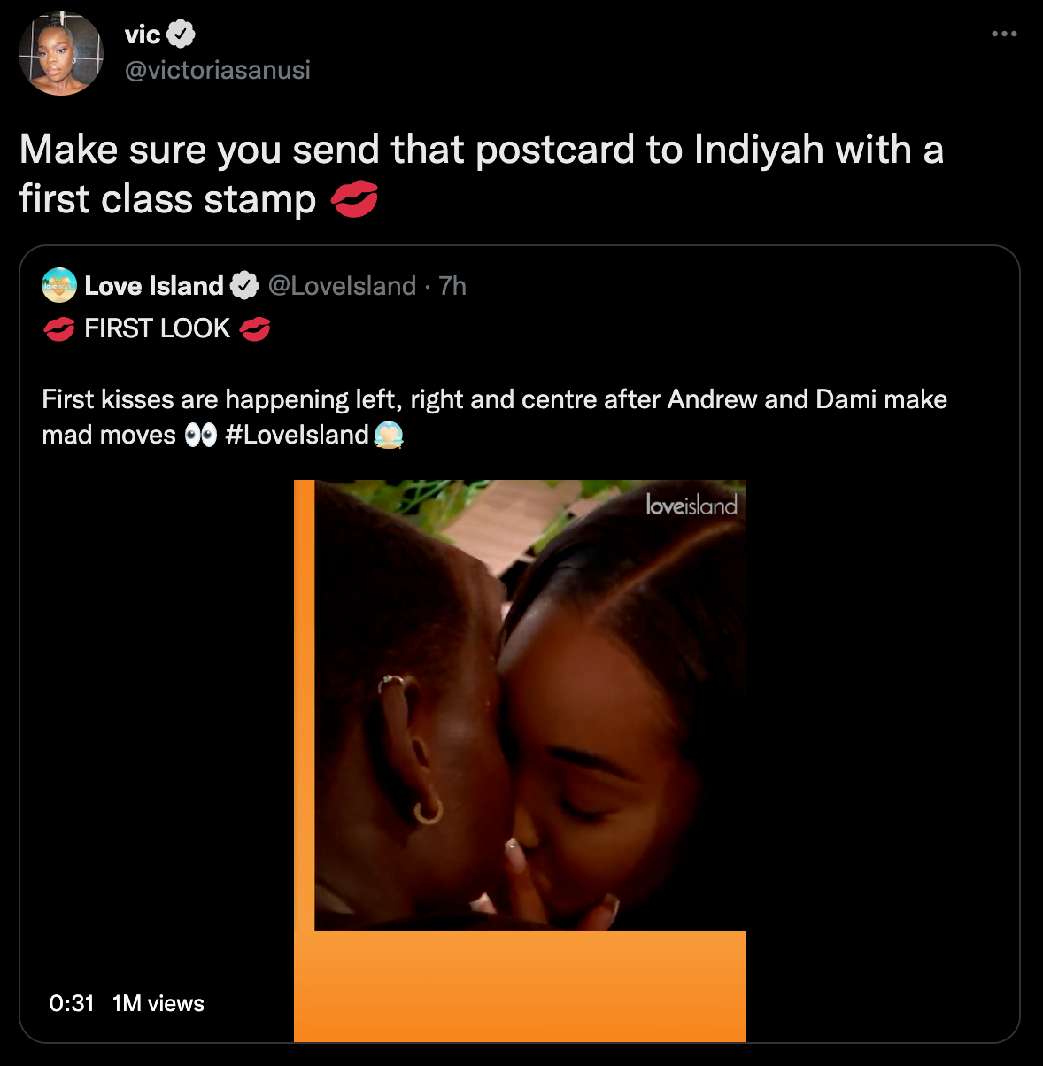Click the Love Island verified badge
The height and width of the screenshot is (1066, 1043).
point(244,286)
